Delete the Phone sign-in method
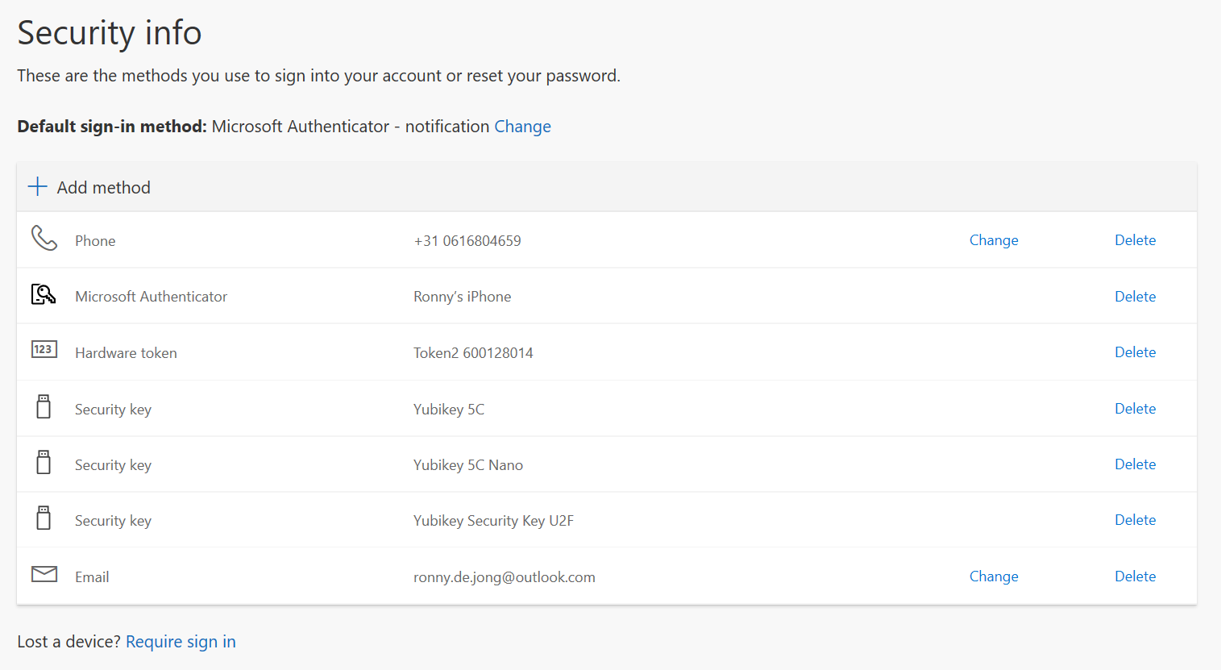Image resolution: width=1221 pixels, height=670 pixels. (x=1135, y=240)
